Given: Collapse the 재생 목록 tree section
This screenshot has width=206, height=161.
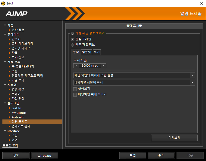Looking at the screenshot, I should (x=5, y=62).
